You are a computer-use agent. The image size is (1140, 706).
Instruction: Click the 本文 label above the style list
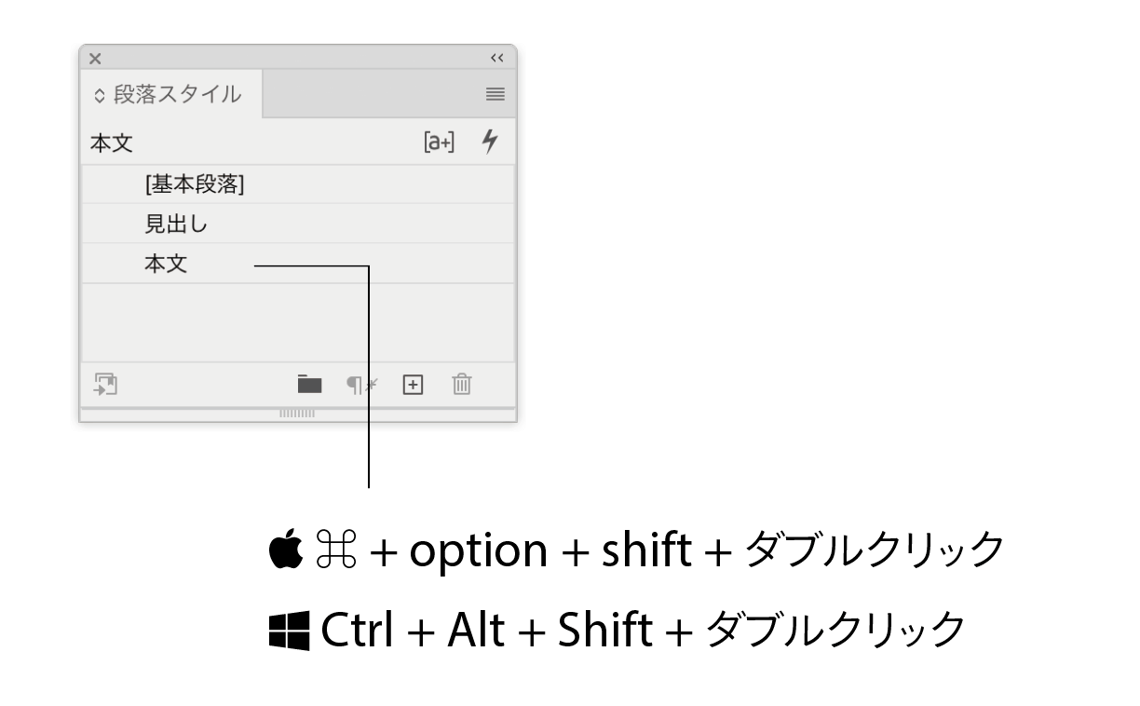[x=112, y=143]
